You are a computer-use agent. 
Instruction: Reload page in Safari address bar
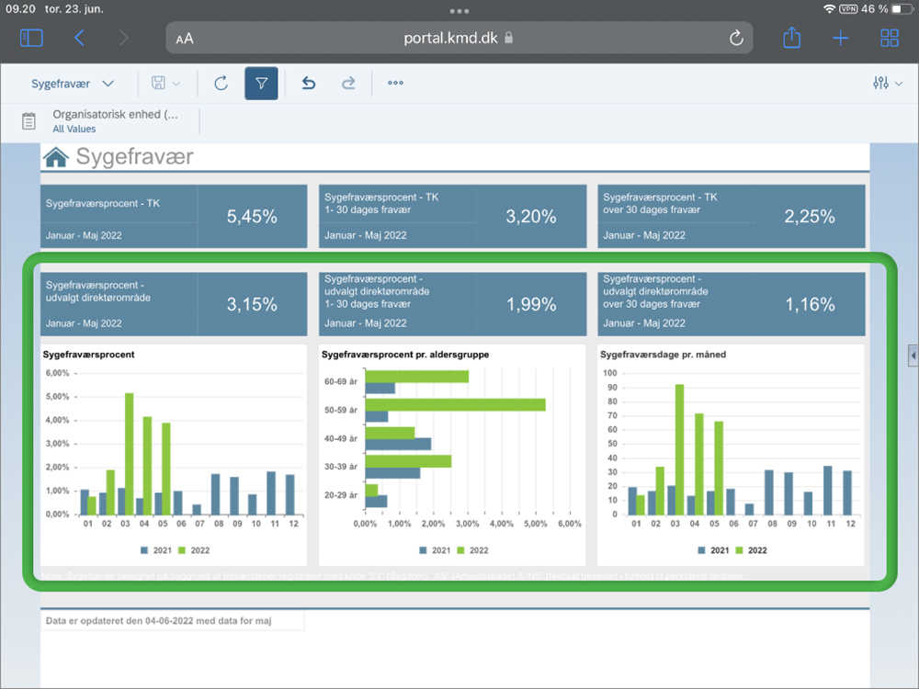(x=735, y=38)
